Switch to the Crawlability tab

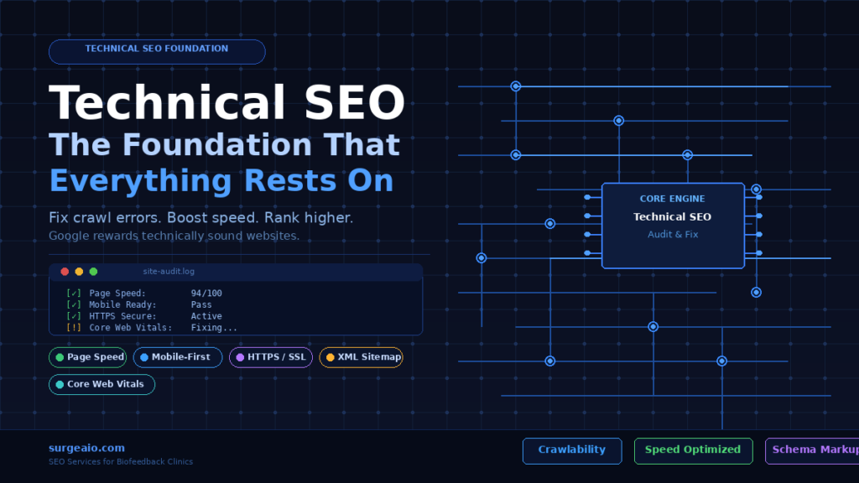click(572, 450)
